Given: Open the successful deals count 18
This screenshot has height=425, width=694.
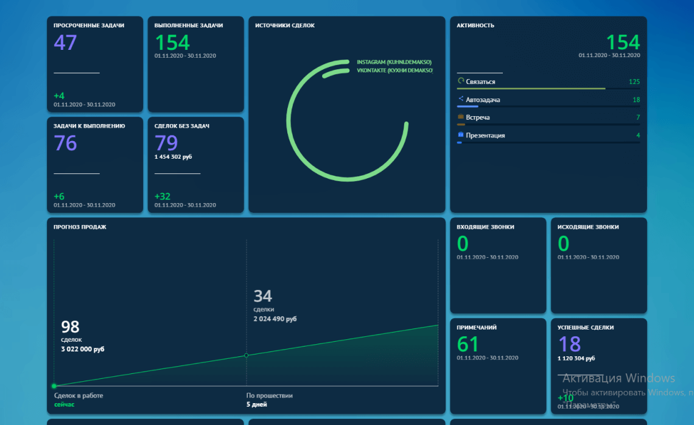Looking at the screenshot, I should point(569,345).
